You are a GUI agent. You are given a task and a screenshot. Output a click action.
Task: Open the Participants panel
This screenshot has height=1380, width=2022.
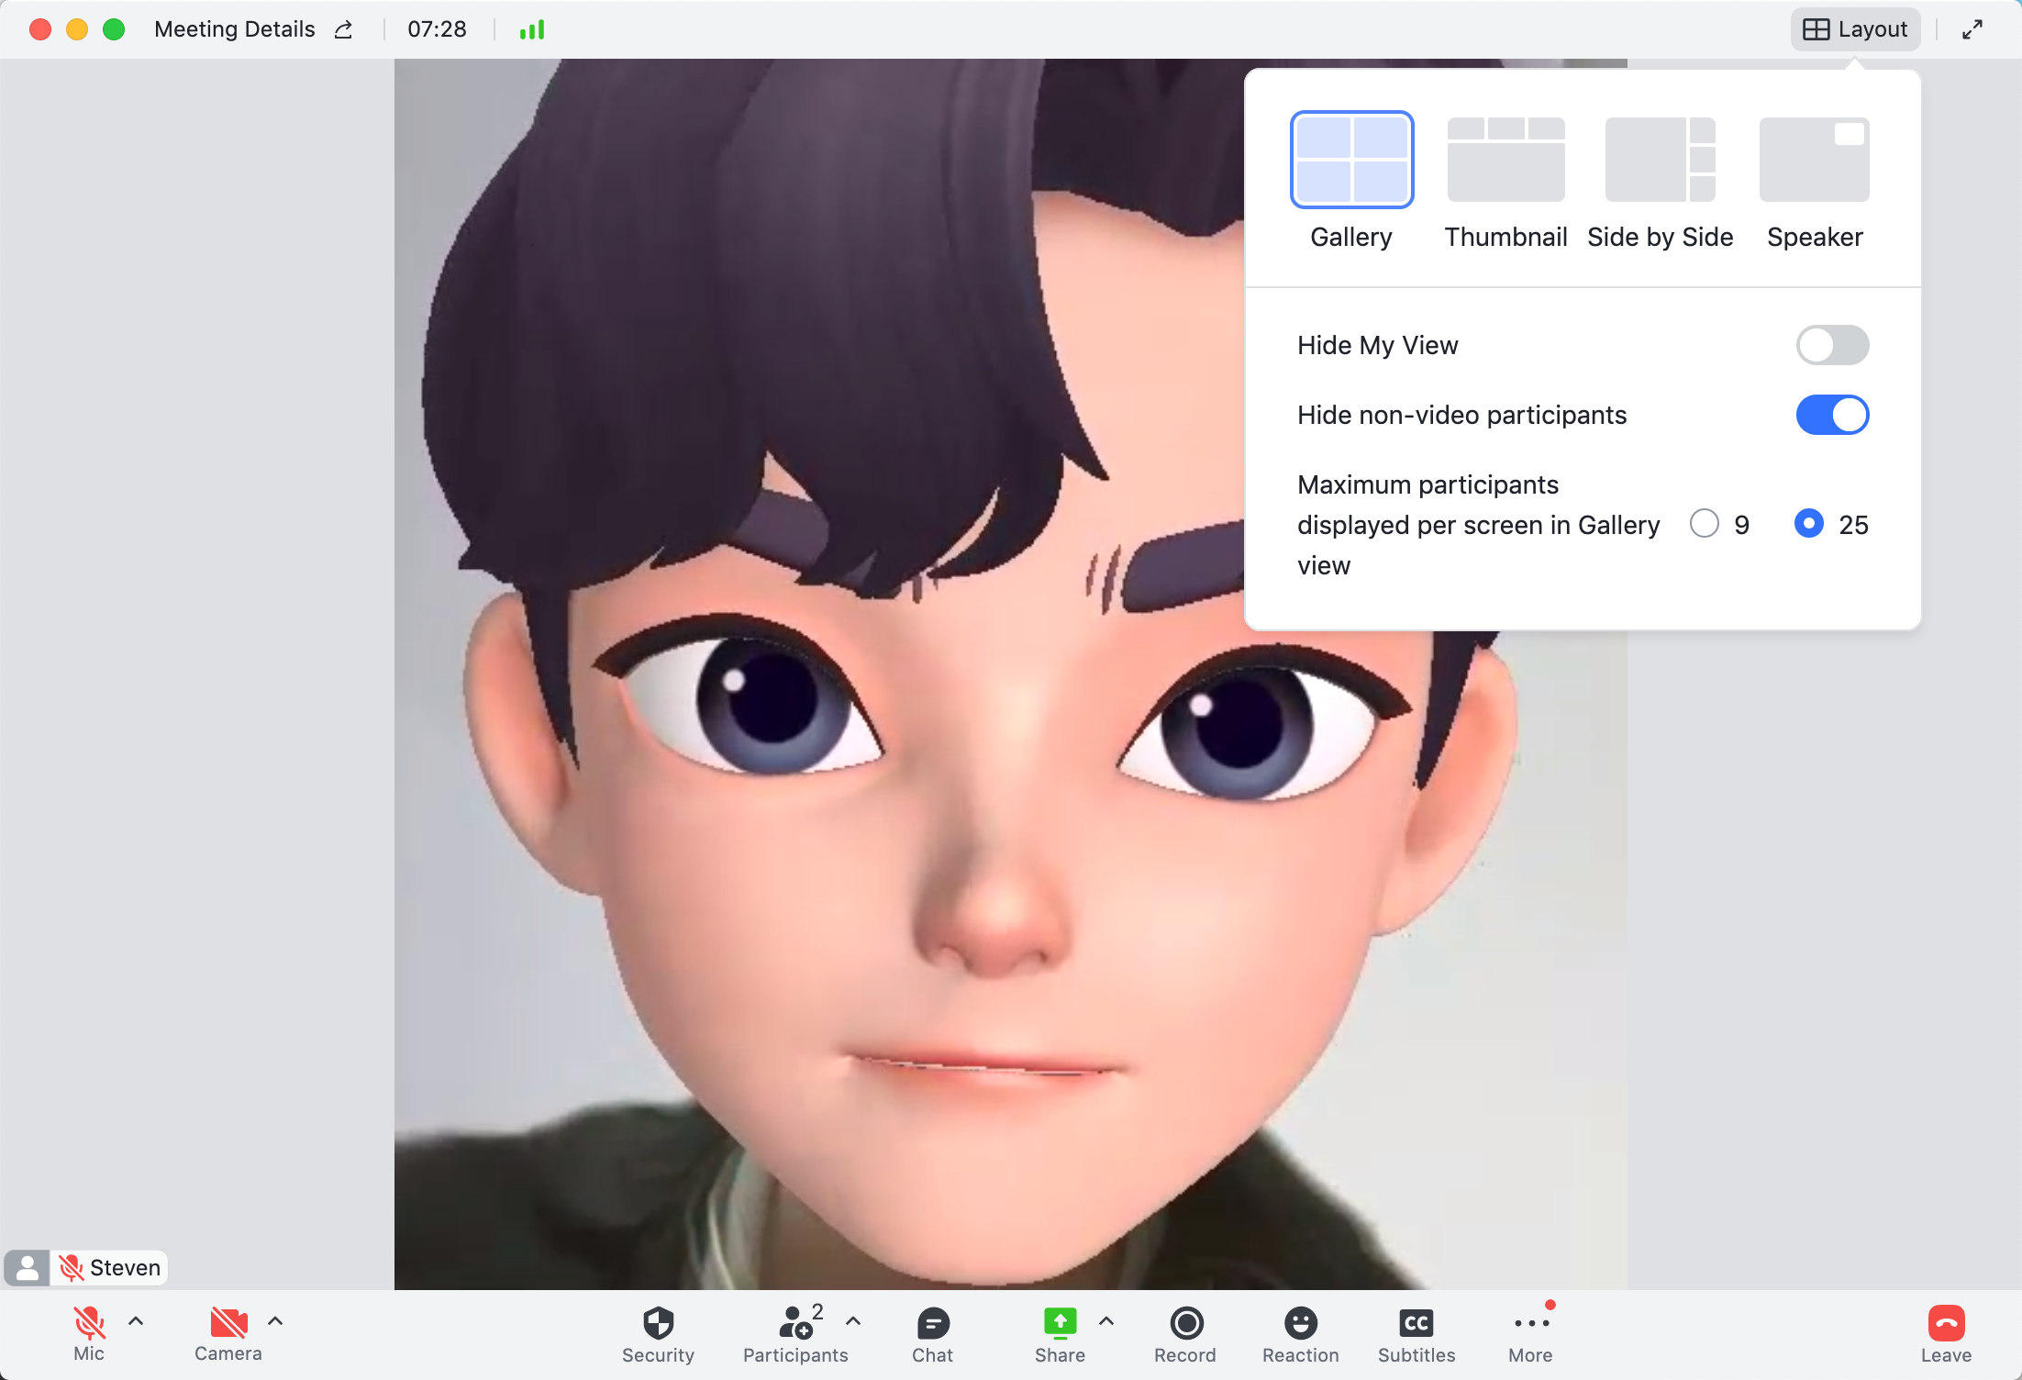(x=794, y=1335)
